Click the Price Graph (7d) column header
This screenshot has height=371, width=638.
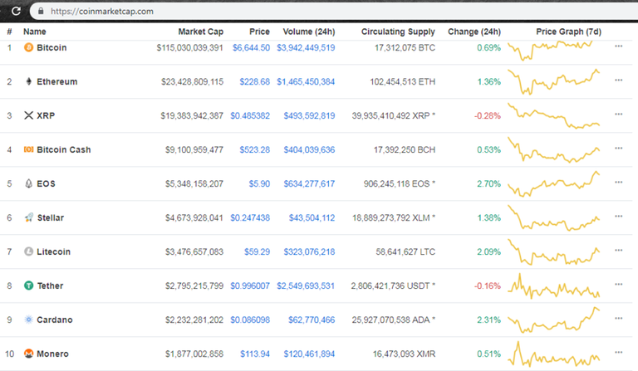(x=568, y=32)
